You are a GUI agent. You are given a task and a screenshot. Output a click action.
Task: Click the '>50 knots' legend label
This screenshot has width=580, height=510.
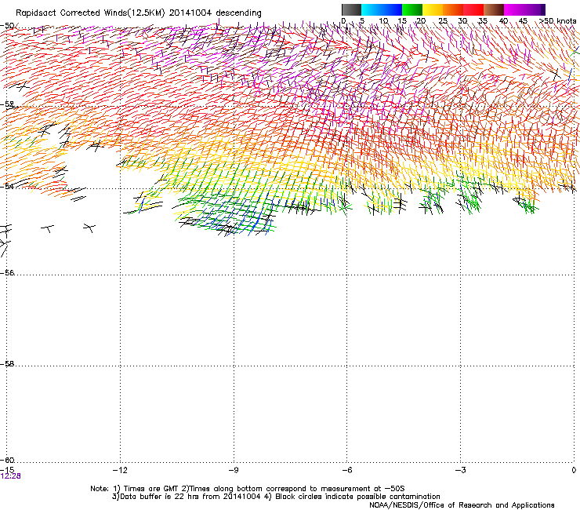coord(557,21)
